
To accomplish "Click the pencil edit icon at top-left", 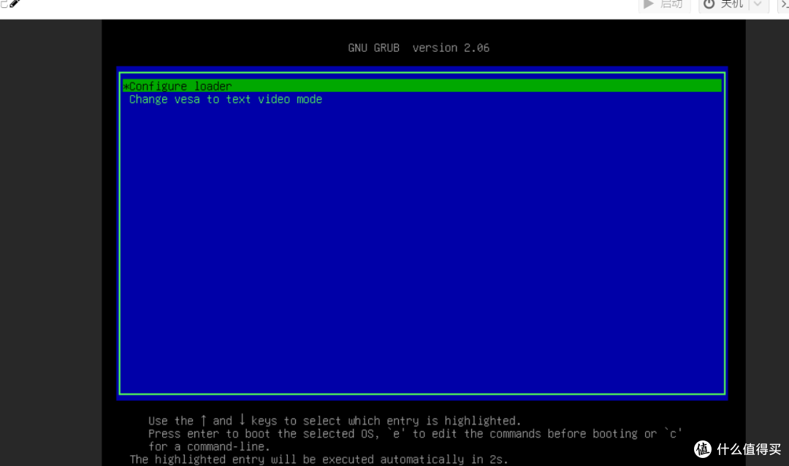I will point(14,4).
